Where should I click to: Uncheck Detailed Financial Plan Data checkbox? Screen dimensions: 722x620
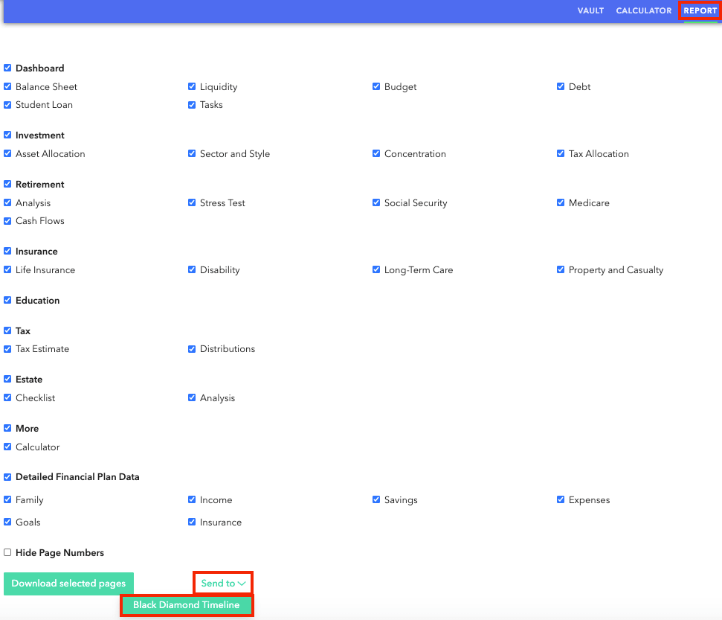pyautogui.click(x=7, y=476)
